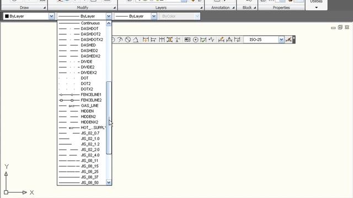Select the HOT_..SUPPLY linetype entry

82,128
